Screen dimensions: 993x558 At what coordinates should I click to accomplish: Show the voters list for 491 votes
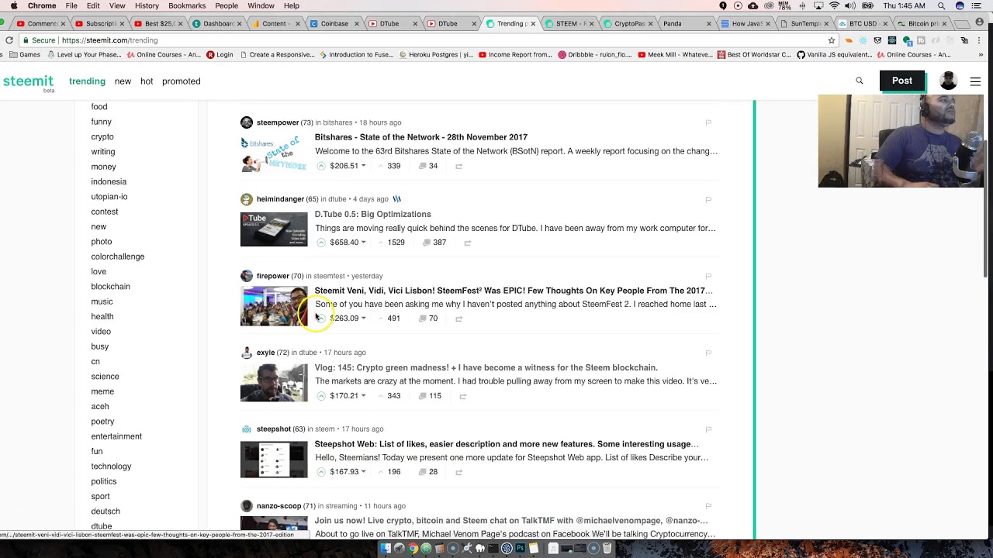point(393,319)
